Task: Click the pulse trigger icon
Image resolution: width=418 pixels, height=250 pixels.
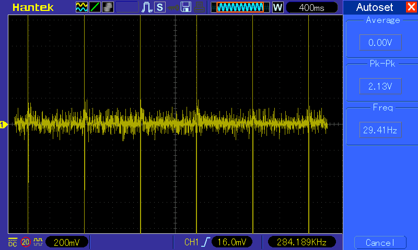Action: [x=147, y=7]
